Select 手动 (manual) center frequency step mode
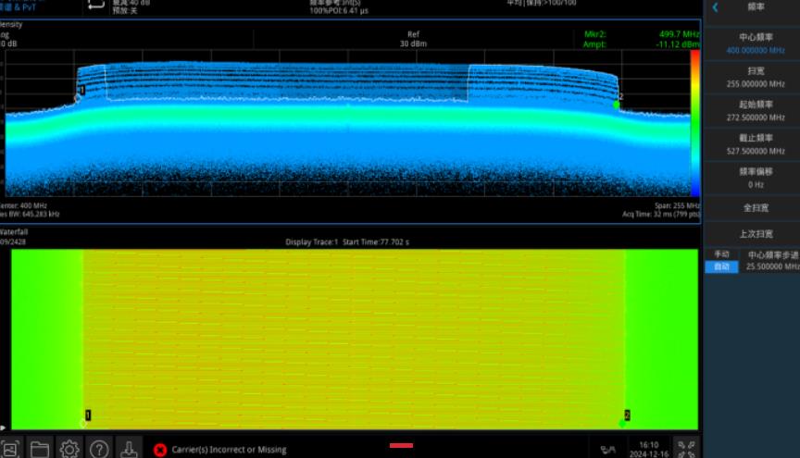 coord(721,254)
